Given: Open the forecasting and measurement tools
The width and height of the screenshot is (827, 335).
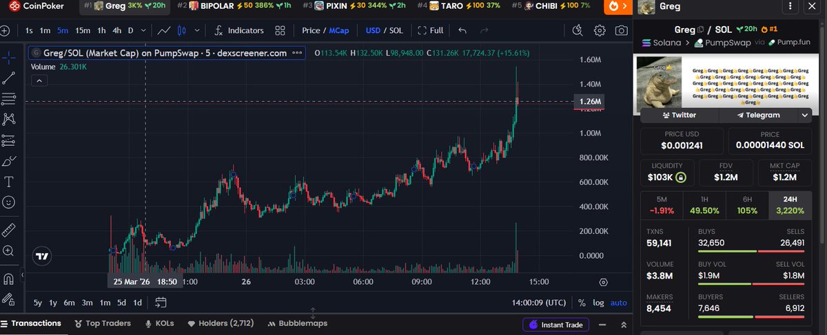Looking at the screenshot, I should point(9,140).
